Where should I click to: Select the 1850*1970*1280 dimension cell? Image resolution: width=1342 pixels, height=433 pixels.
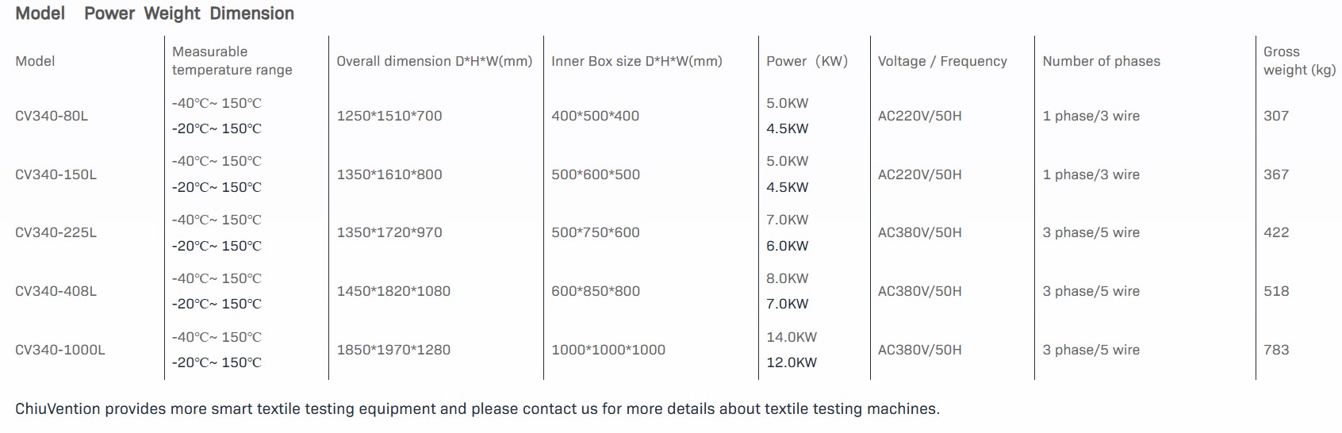pos(393,350)
